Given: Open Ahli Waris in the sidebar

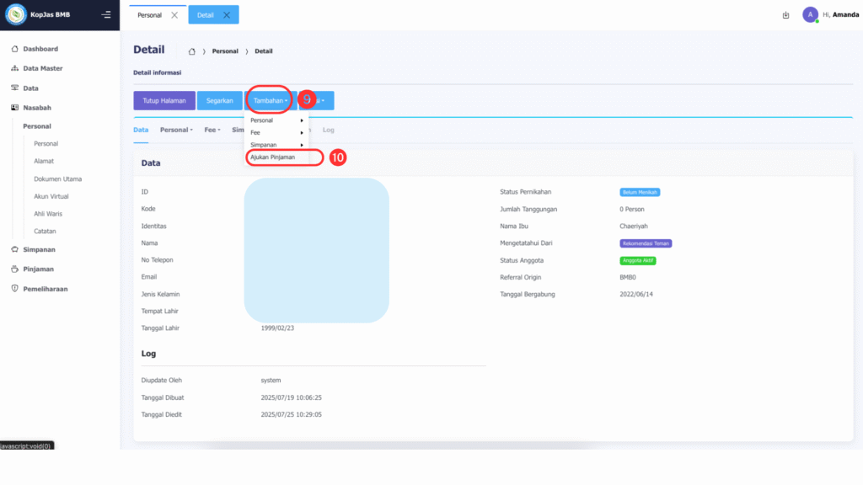Looking at the screenshot, I should click(50, 214).
